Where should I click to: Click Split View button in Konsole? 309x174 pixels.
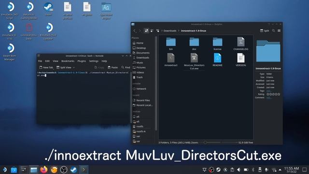[x=64, y=68]
